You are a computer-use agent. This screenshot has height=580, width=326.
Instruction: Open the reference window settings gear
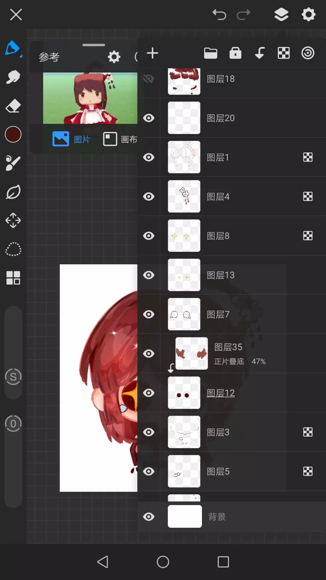click(x=114, y=57)
